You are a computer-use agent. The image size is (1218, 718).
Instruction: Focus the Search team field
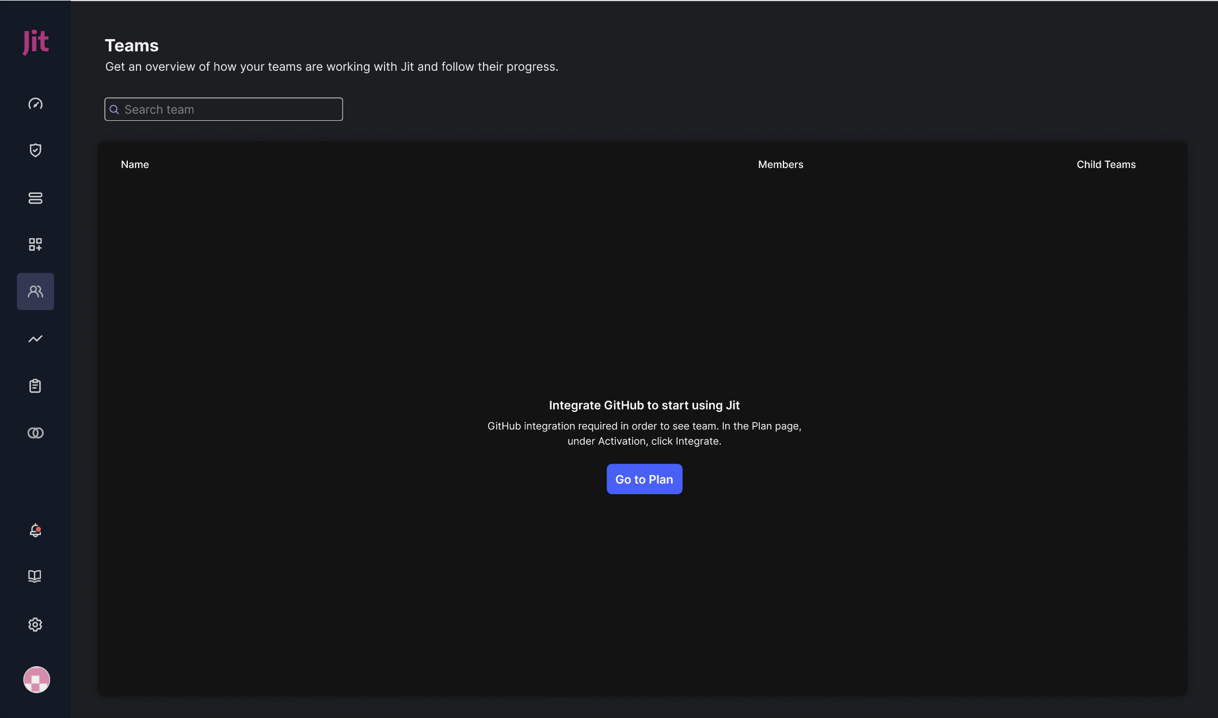click(x=230, y=109)
